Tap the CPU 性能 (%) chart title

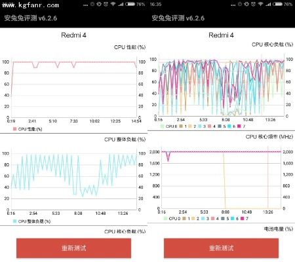click(x=130, y=47)
